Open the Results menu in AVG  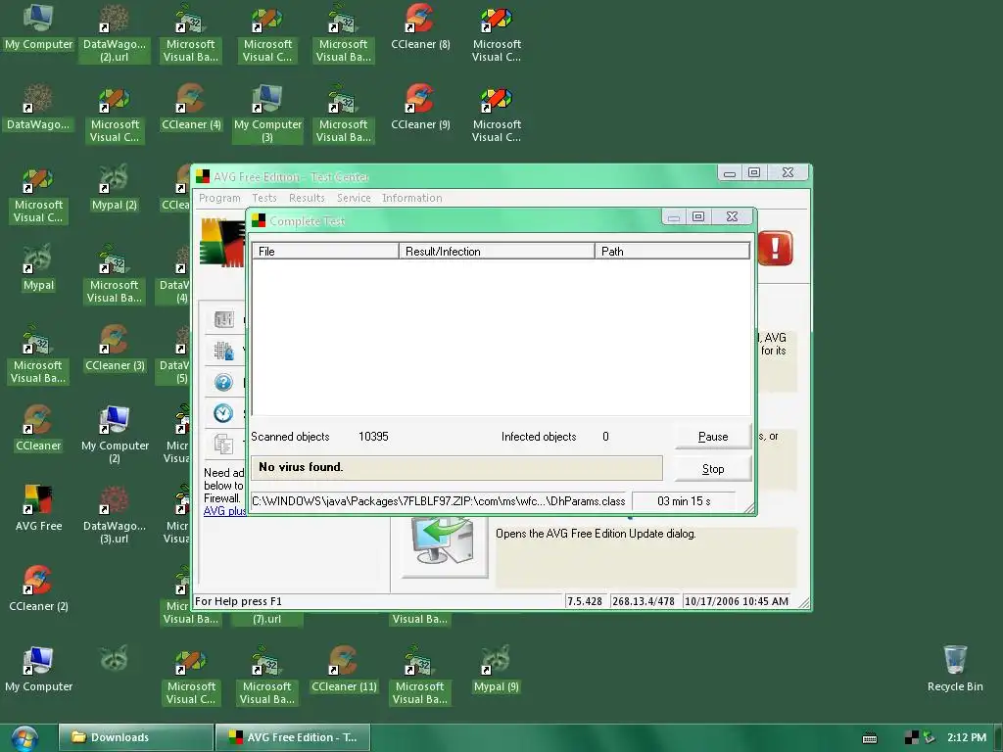click(307, 198)
